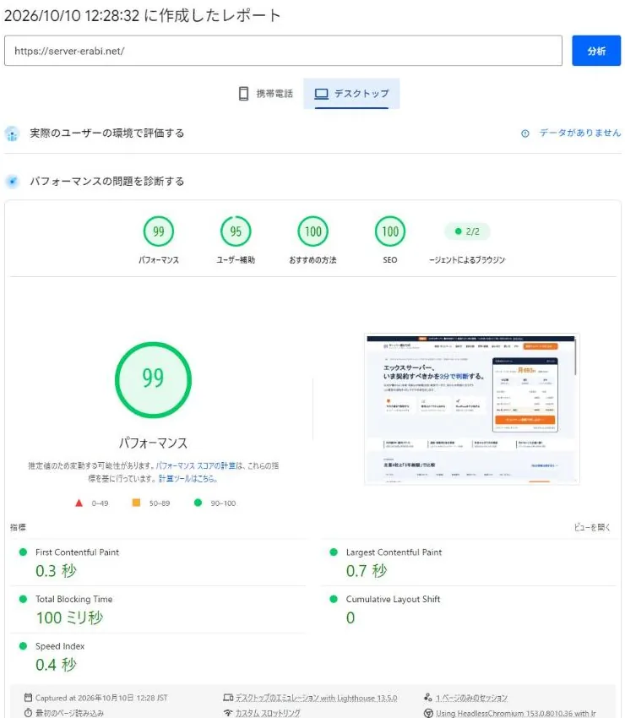The height and width of the screenshot is (718, 625).
Task: Click the laptop icon in the desktop tab
Action: point(322,94)
